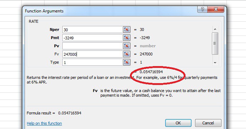Click the Pmt argument label
Image resolution: width=246 pixels, height=129 pixels.
55,38
